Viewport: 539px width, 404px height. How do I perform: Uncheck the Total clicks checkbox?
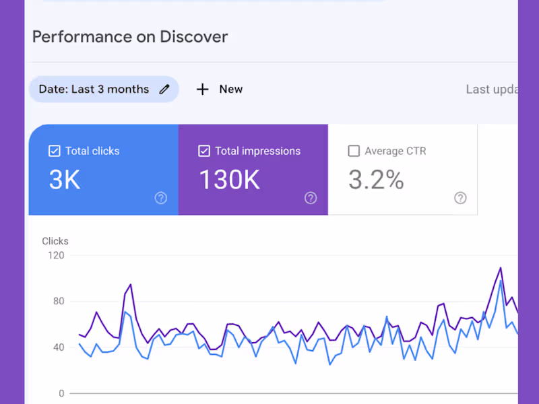(55, 151)
